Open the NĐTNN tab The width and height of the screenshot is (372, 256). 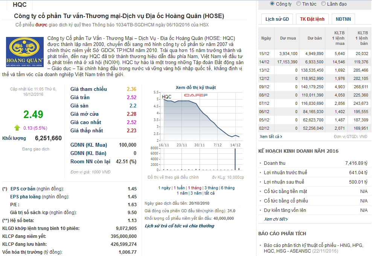click(x=343, y=19)
